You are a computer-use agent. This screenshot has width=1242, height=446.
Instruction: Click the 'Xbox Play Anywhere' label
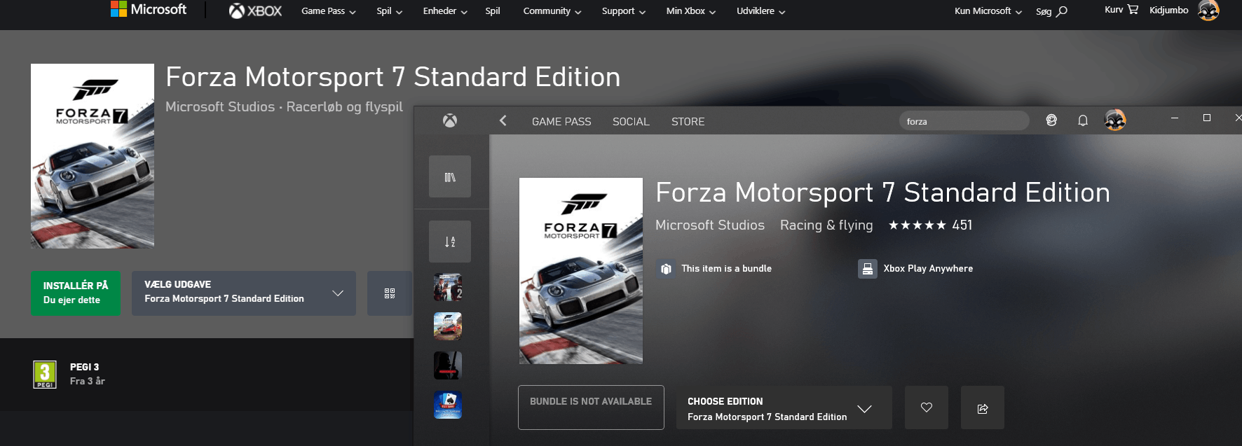928,269
